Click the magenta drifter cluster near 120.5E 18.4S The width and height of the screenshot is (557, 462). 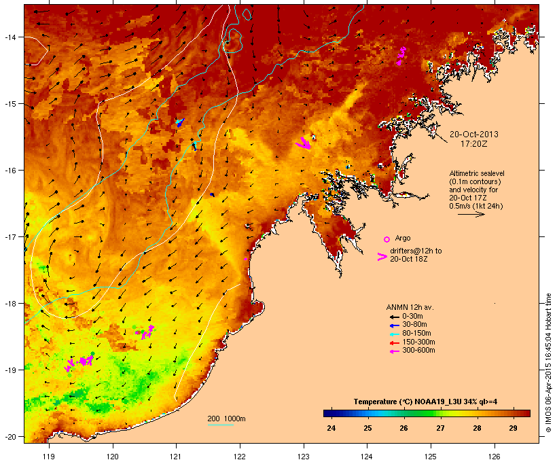coord(145,332)
